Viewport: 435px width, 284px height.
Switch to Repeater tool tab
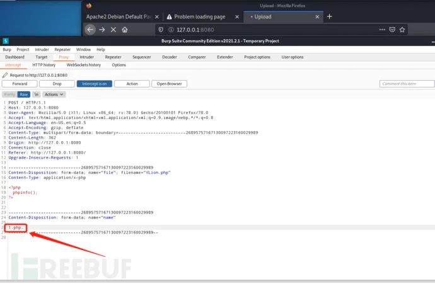click(x=113, y=57)
